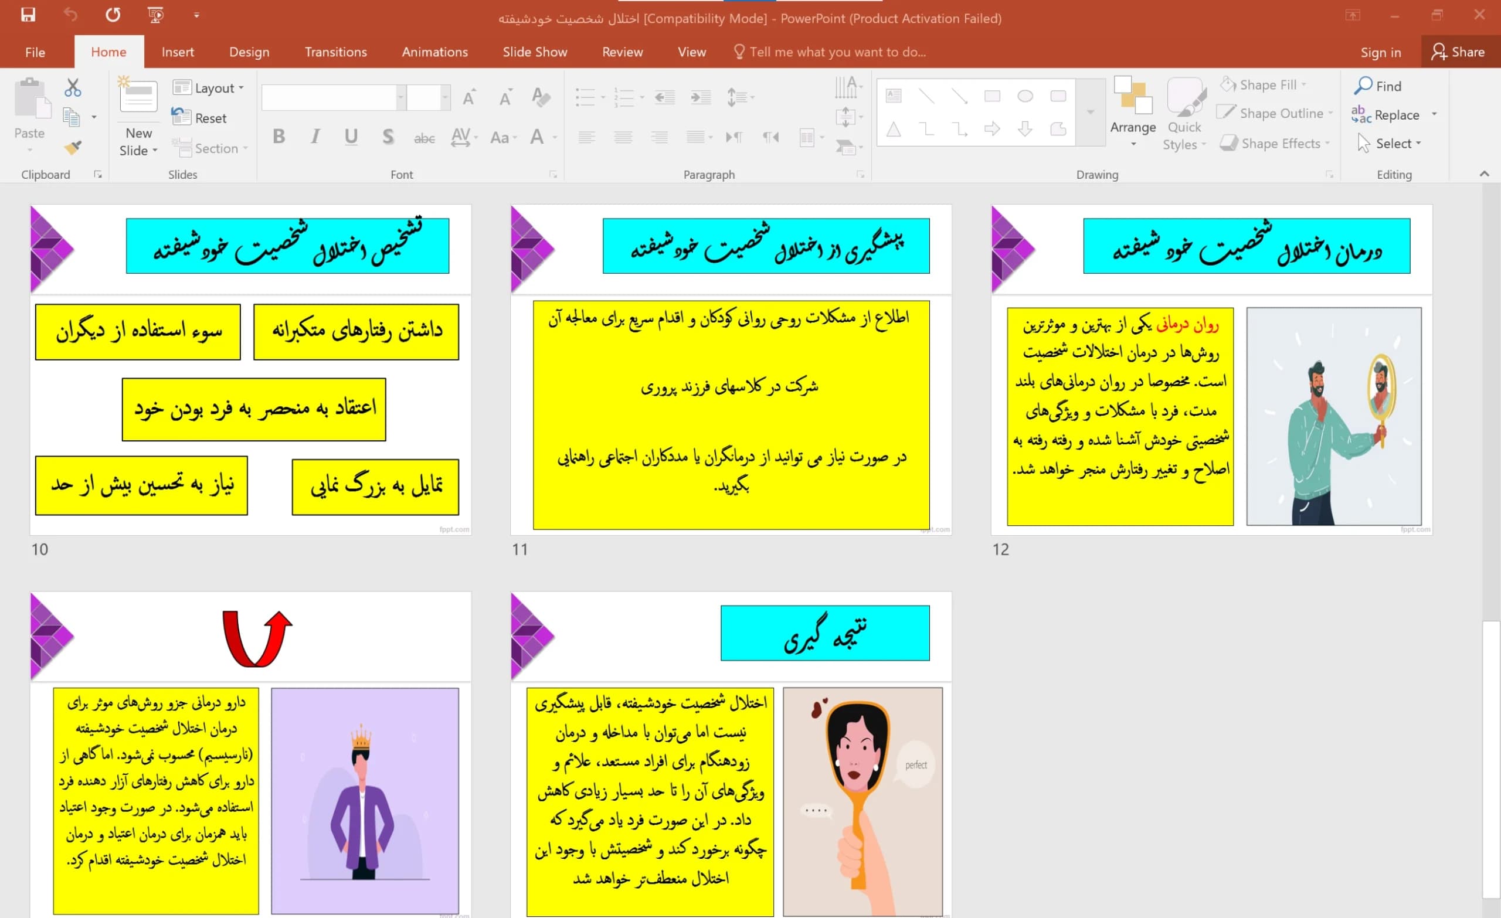Screen dimensions: 1501x918
Task: Click the Format Painter brush icon
Action: pos(73,147)
